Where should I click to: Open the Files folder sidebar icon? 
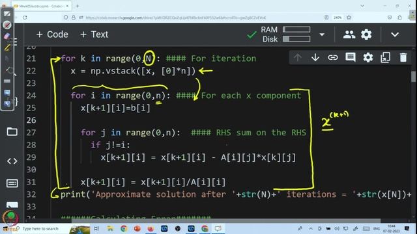click(x=12, y=131)
